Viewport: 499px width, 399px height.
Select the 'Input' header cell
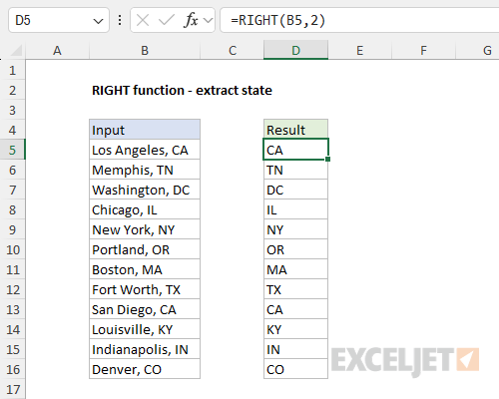tap(145, 130)
